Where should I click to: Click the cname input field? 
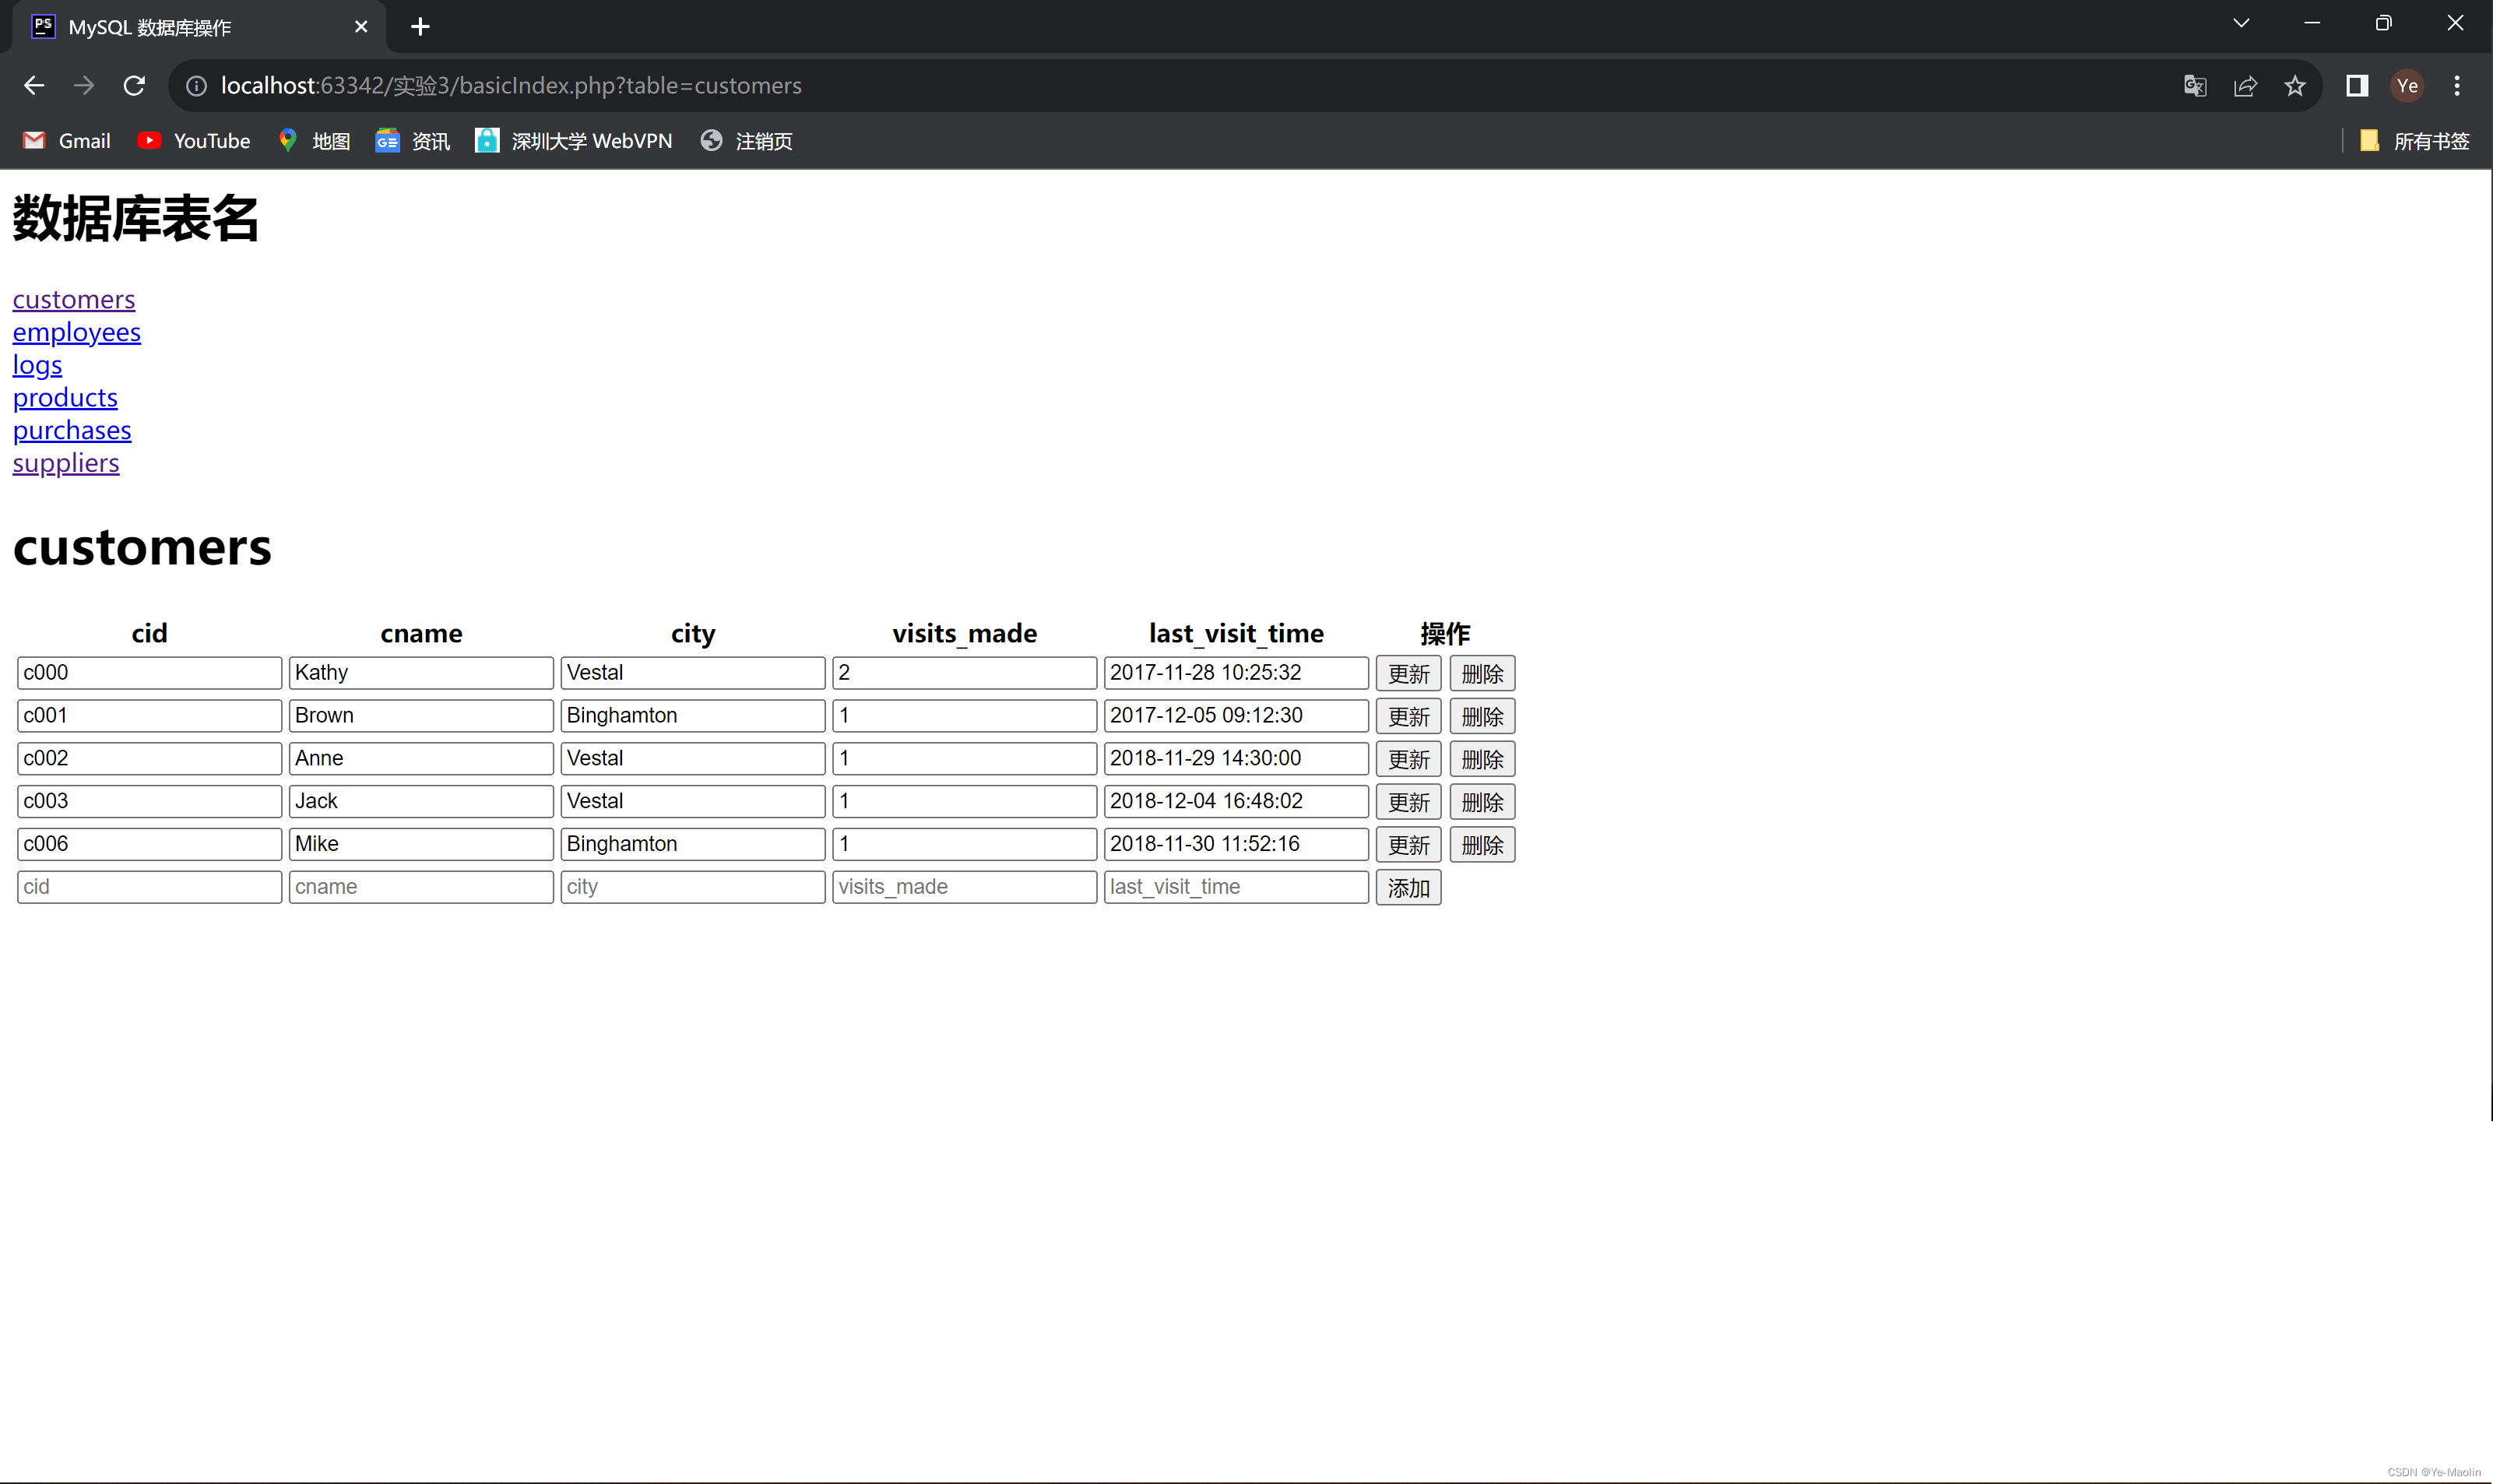420,885
